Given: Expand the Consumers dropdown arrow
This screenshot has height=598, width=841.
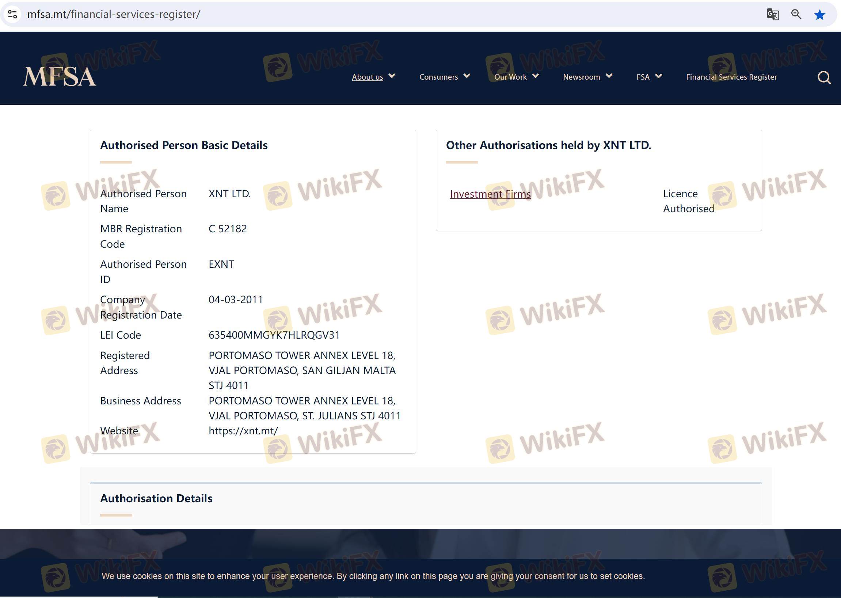Looking at the screenshot, I should point(467,76).
